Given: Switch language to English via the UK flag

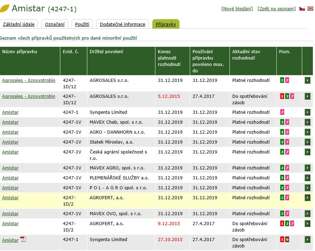Looking at the screenshot, I should (310, 9).
